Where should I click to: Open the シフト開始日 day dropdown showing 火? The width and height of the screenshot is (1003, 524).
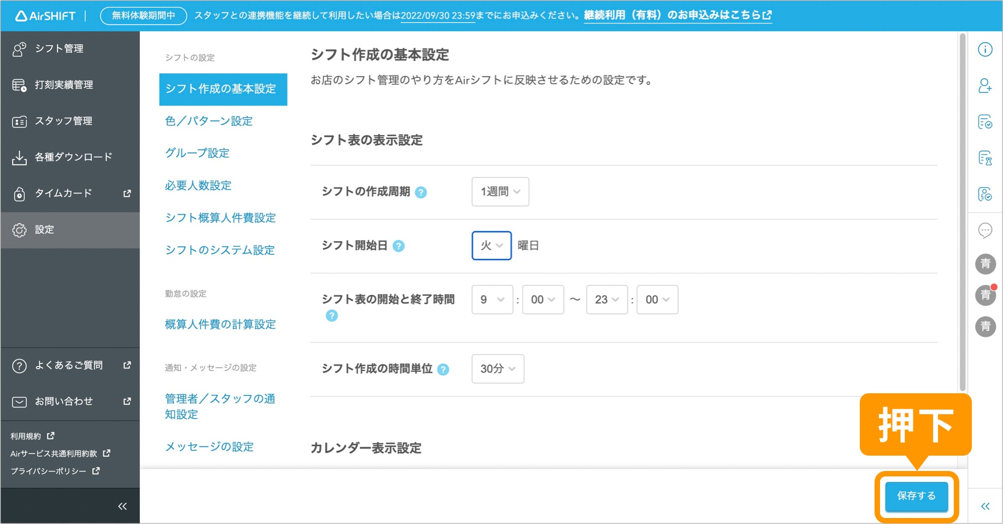[x=491, y=245]
